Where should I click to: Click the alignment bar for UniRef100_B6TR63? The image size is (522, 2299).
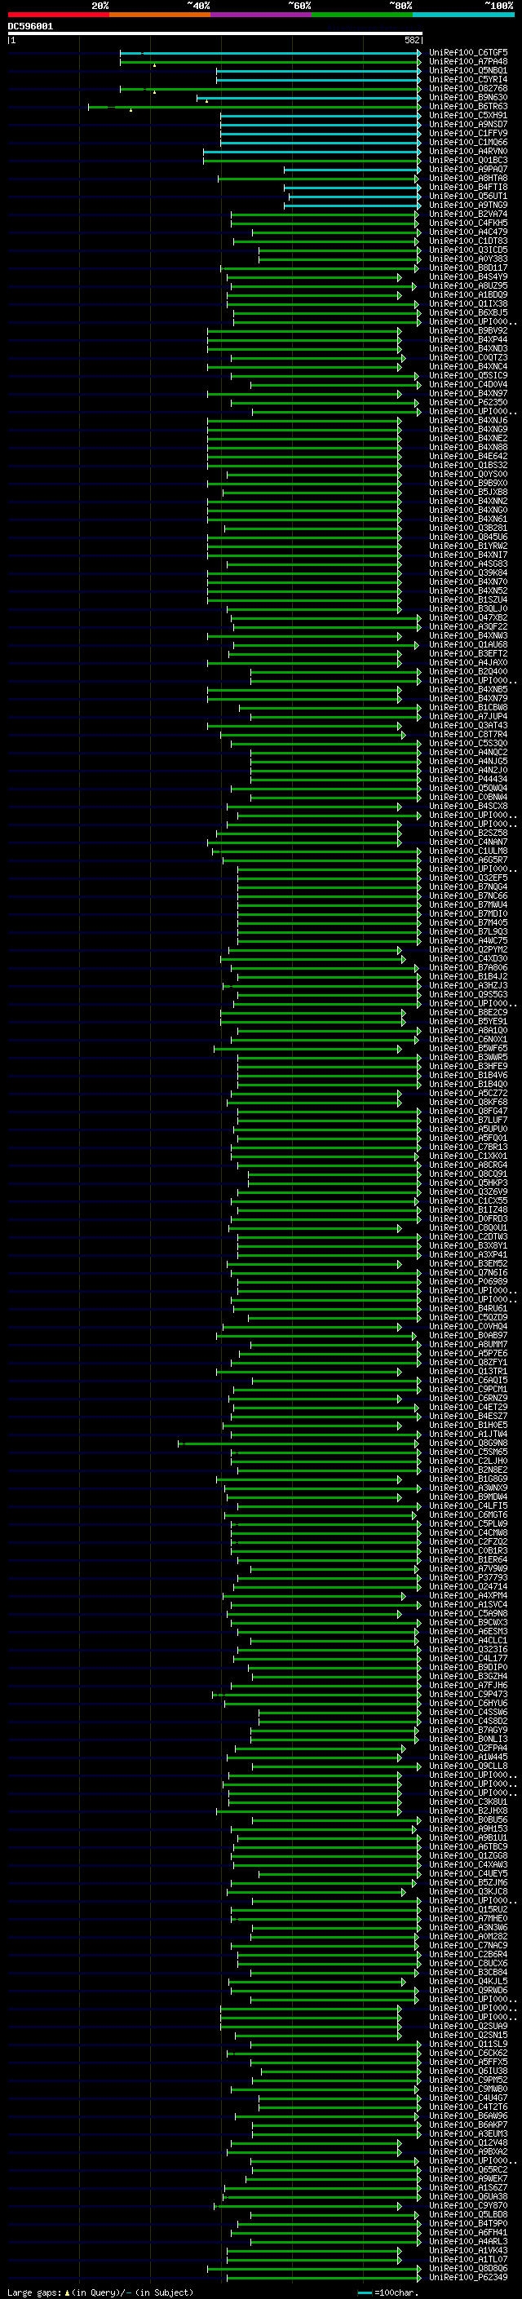[x=254, y=106]
